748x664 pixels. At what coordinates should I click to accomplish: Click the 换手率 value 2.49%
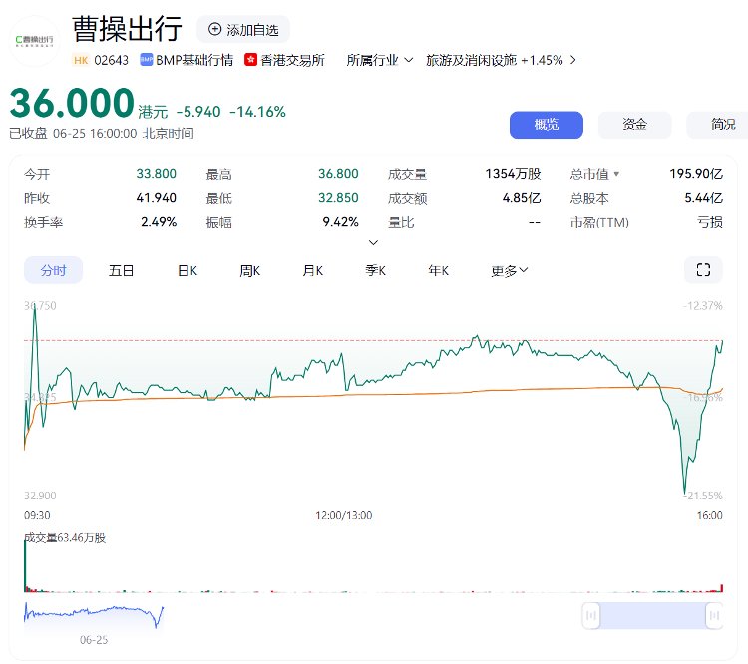tap(159, 222)
